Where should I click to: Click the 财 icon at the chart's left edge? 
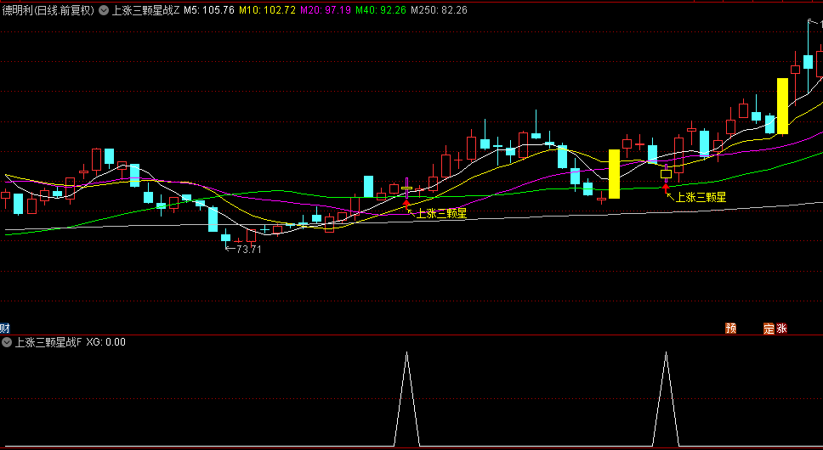pos(4,329)
